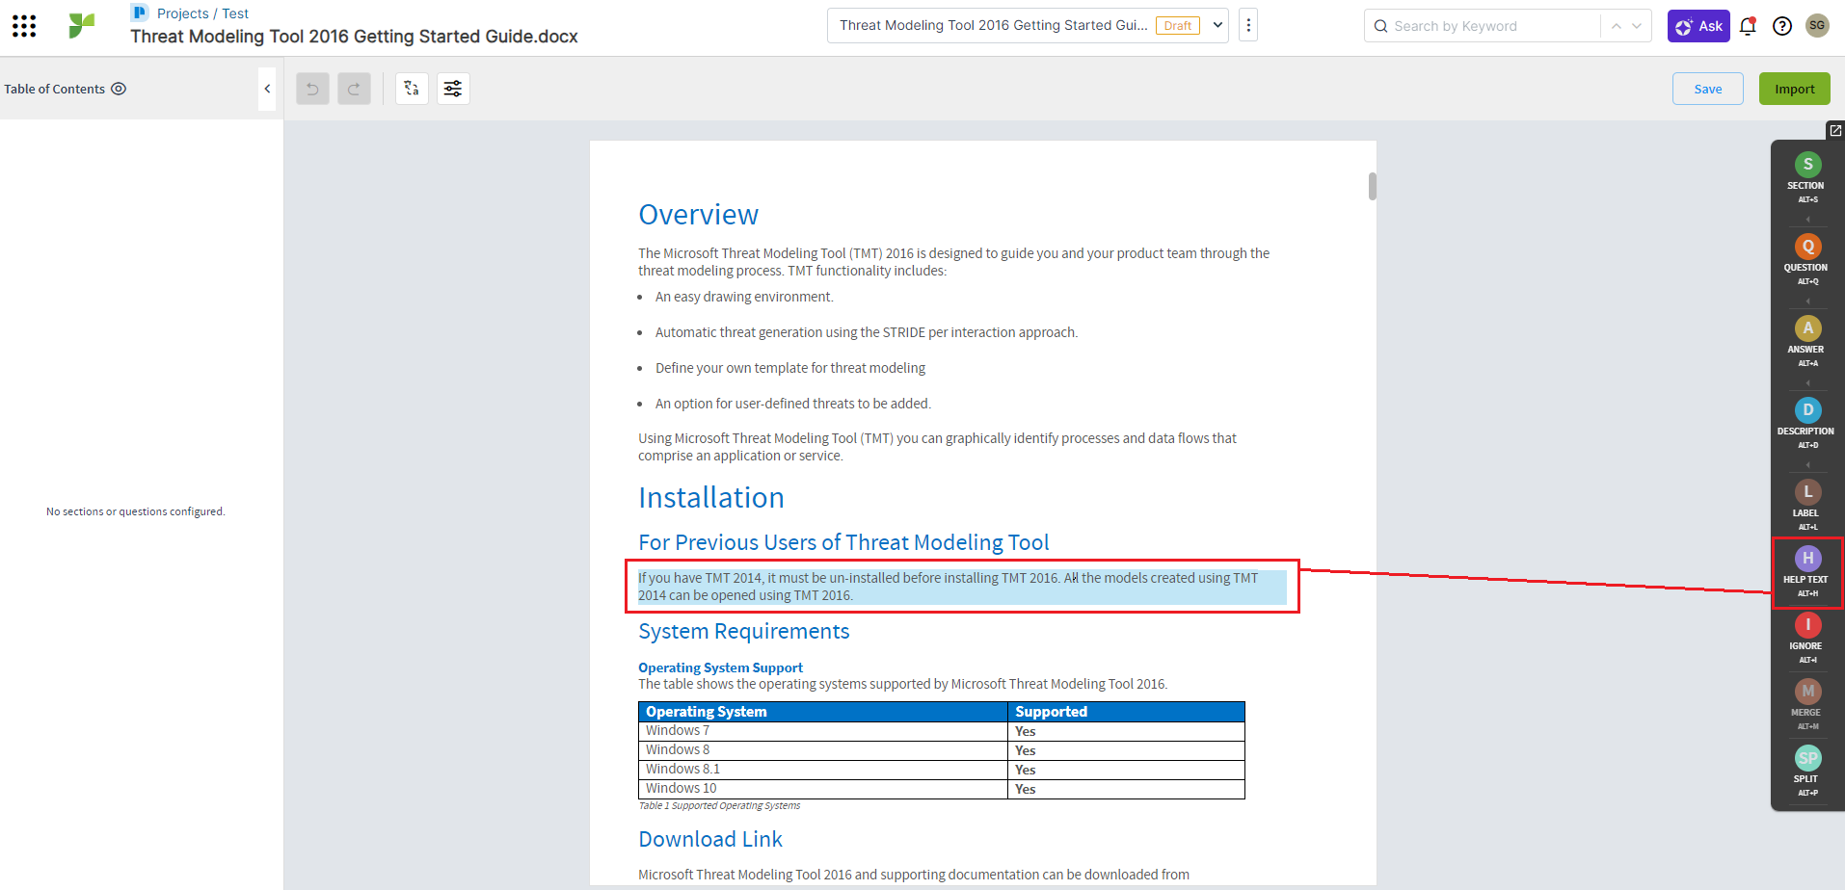Click the highlighted TMT 2014 paragraph
Screen dimensions: 1845x890
coord(962,587)
